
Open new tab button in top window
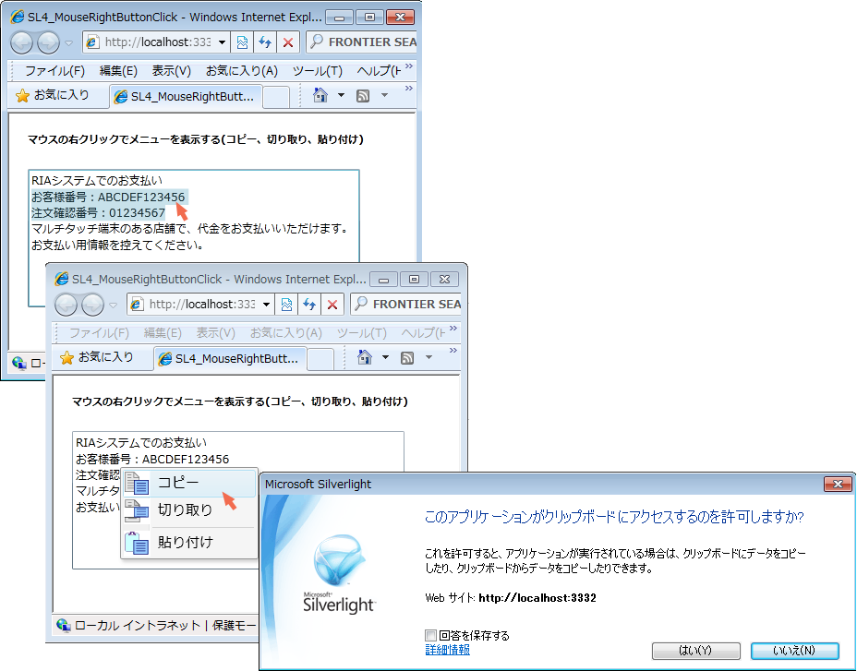coord(276,97)
